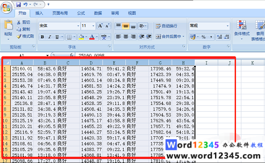Image resolution: width=265 pixels, height=163 pixels.
Task: Open the 常规 number format dropdown
Action: click(x=228, y=26)
